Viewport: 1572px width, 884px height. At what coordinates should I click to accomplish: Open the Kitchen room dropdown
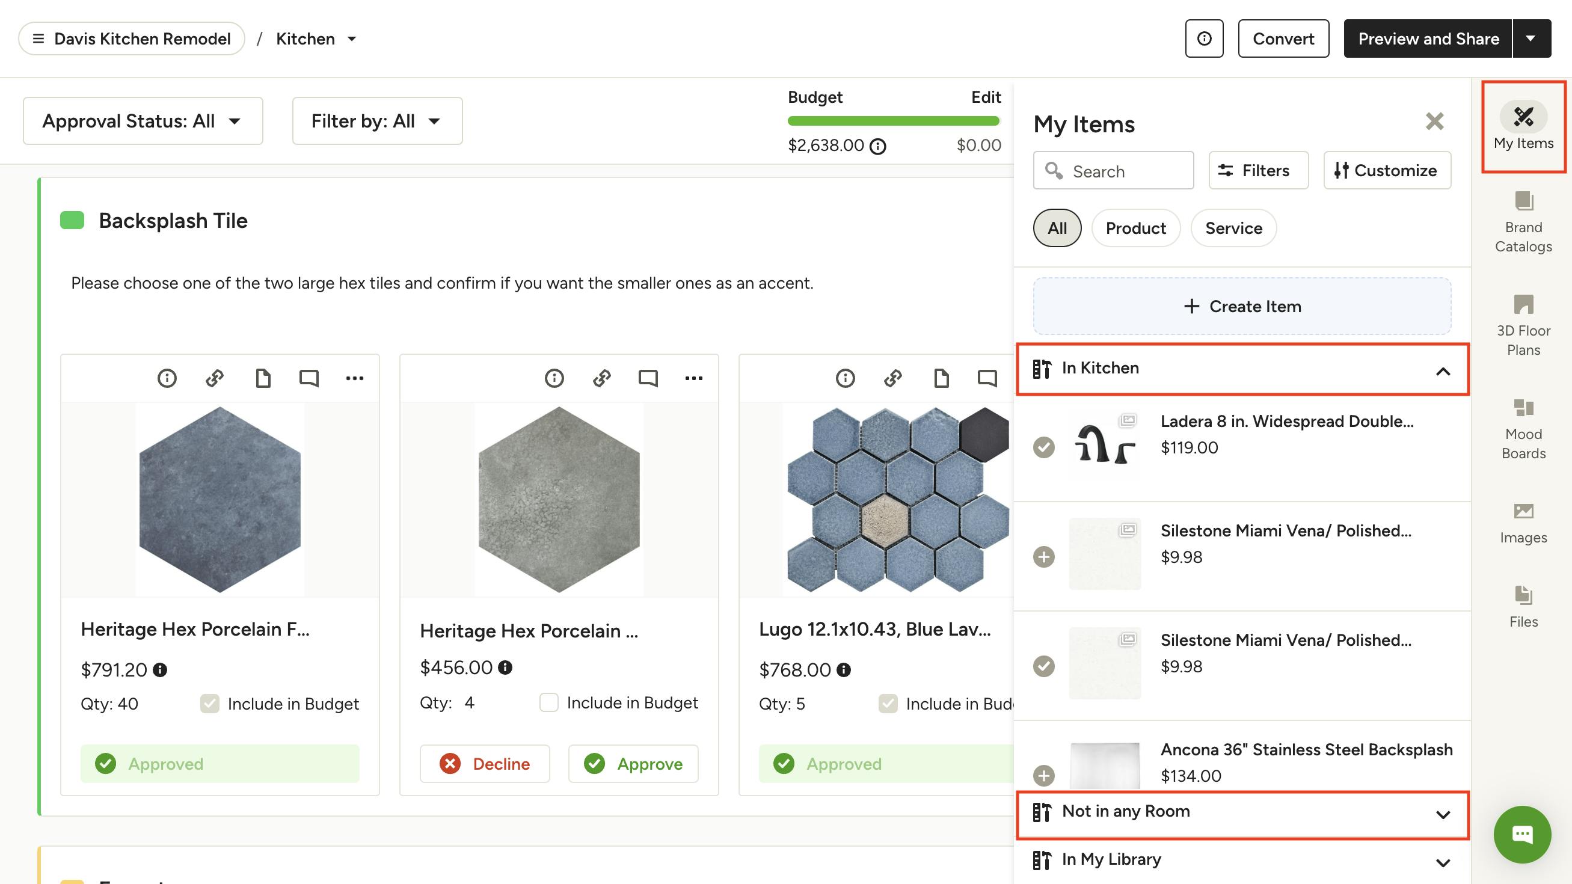point(317,39)
